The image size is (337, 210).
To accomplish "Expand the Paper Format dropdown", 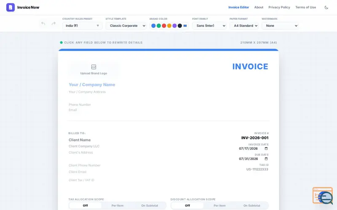I will (244, 26).
